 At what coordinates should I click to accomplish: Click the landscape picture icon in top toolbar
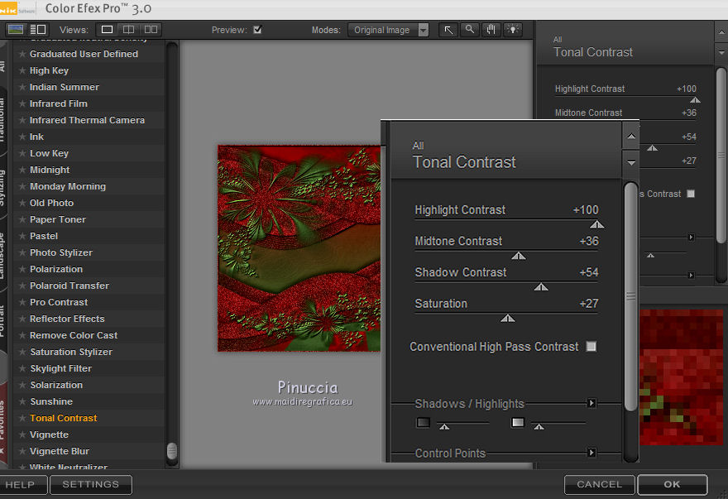16,30
